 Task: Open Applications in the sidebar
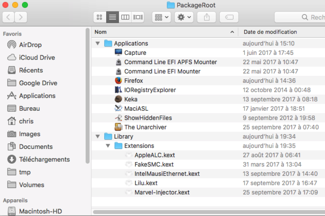click(31, 96)
